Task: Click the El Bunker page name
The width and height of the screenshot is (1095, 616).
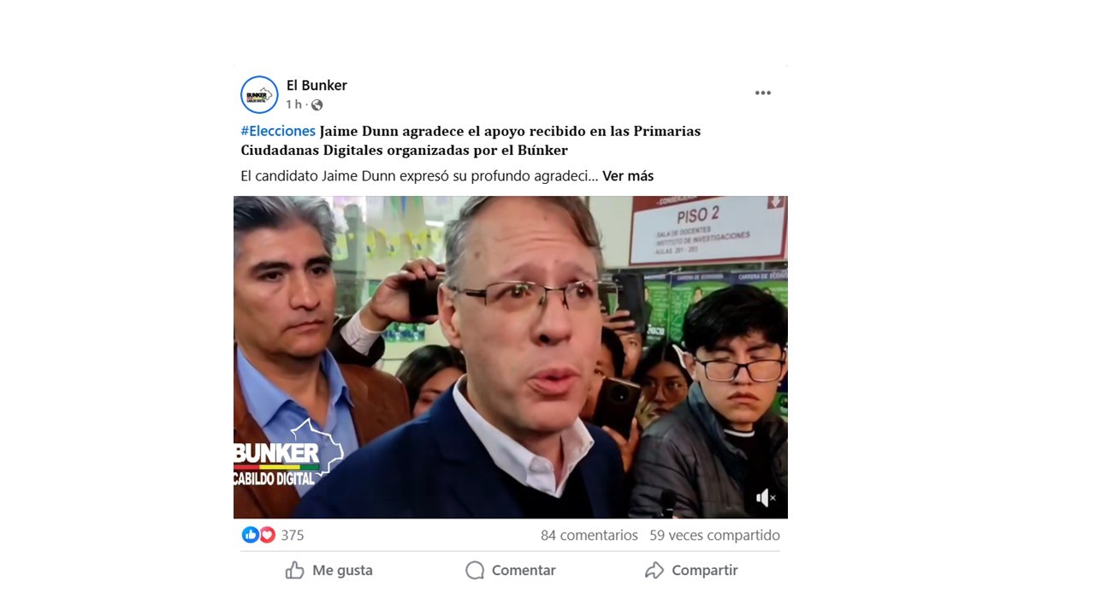Action: (317, 85)
